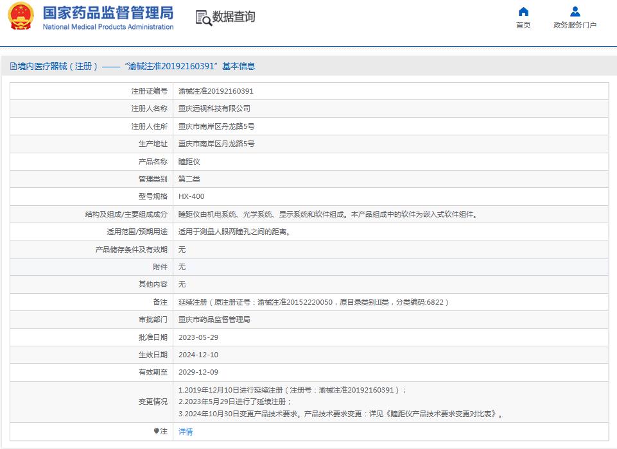This screenshot has width=617, height=449.
Task: Click the home house icon
Action: (x=523, y=12)
